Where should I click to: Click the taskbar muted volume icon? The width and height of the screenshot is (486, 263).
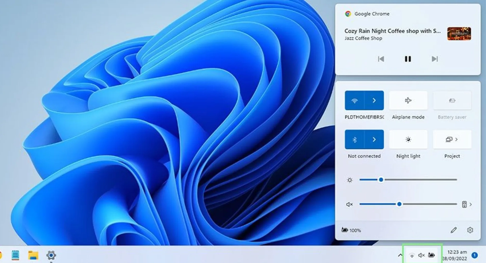click(x=421, y=255)
